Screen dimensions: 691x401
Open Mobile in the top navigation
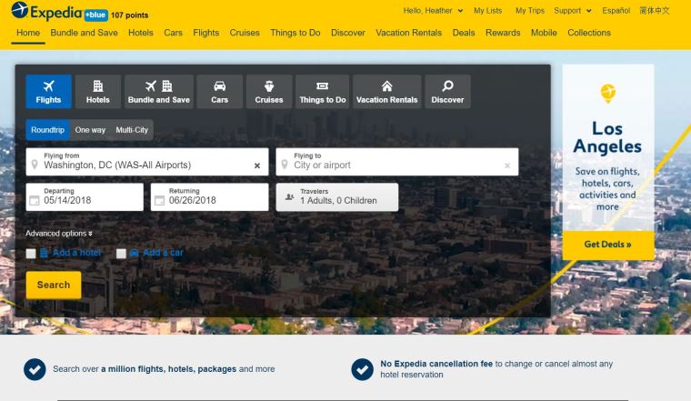[x=544, y=33]
